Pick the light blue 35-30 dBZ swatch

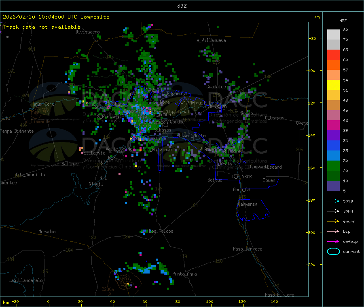pos(333,156)
